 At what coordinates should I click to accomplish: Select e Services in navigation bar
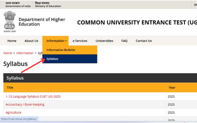[x=80, y=41]
